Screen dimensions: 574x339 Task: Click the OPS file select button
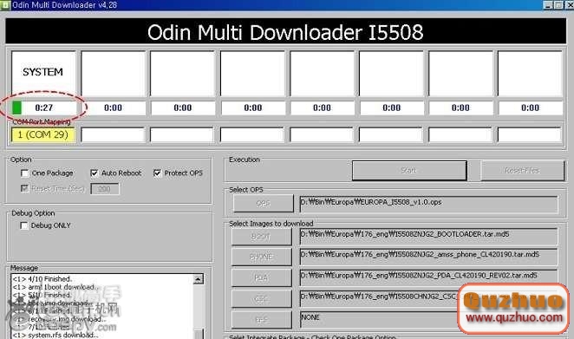click(264, 203)
